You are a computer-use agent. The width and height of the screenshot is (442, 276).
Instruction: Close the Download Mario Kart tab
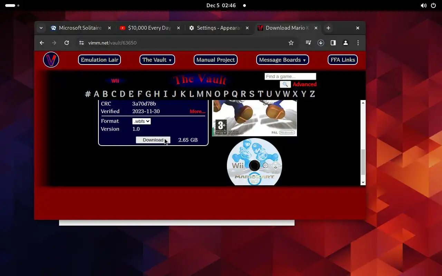tap(316, 28)
